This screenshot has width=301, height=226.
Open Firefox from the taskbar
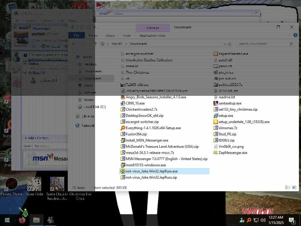point(22,220)
